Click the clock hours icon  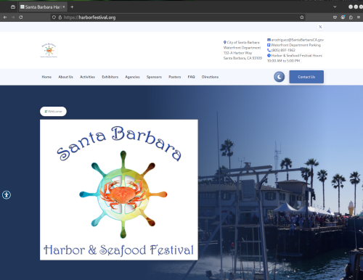point(269,55)
